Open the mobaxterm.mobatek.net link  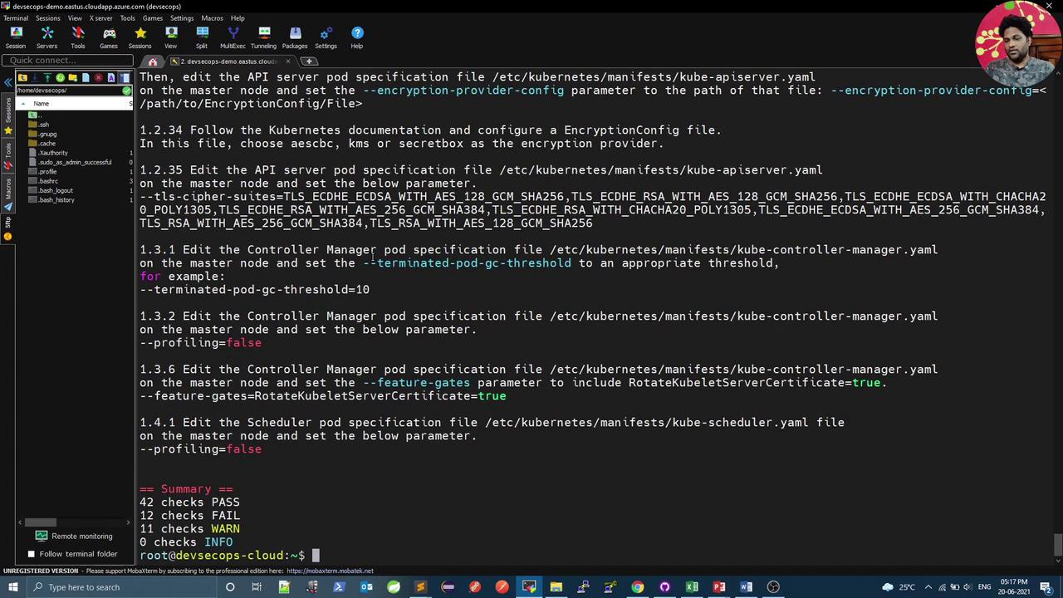(x=330, y=571)
